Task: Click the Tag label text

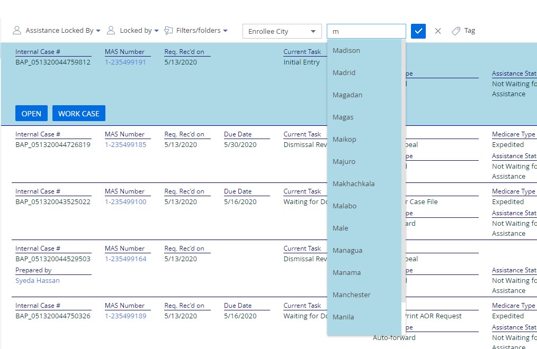Action: 470,31
